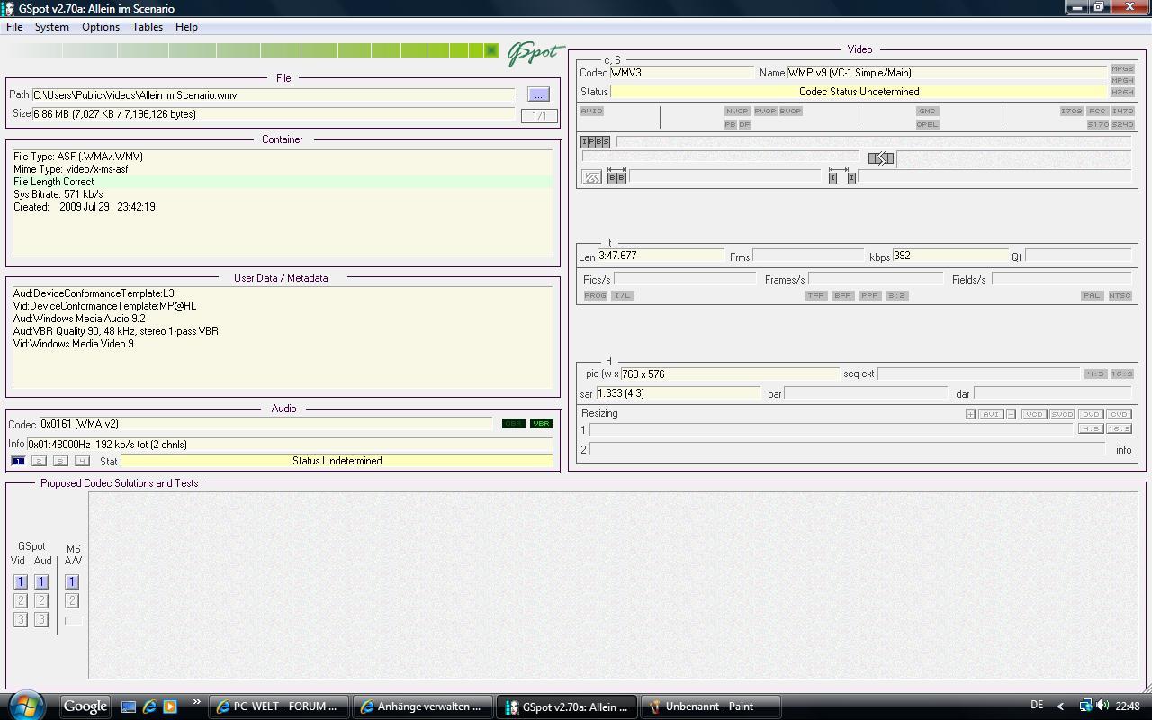Click the QPEL indicator

[x=927, y=124]
